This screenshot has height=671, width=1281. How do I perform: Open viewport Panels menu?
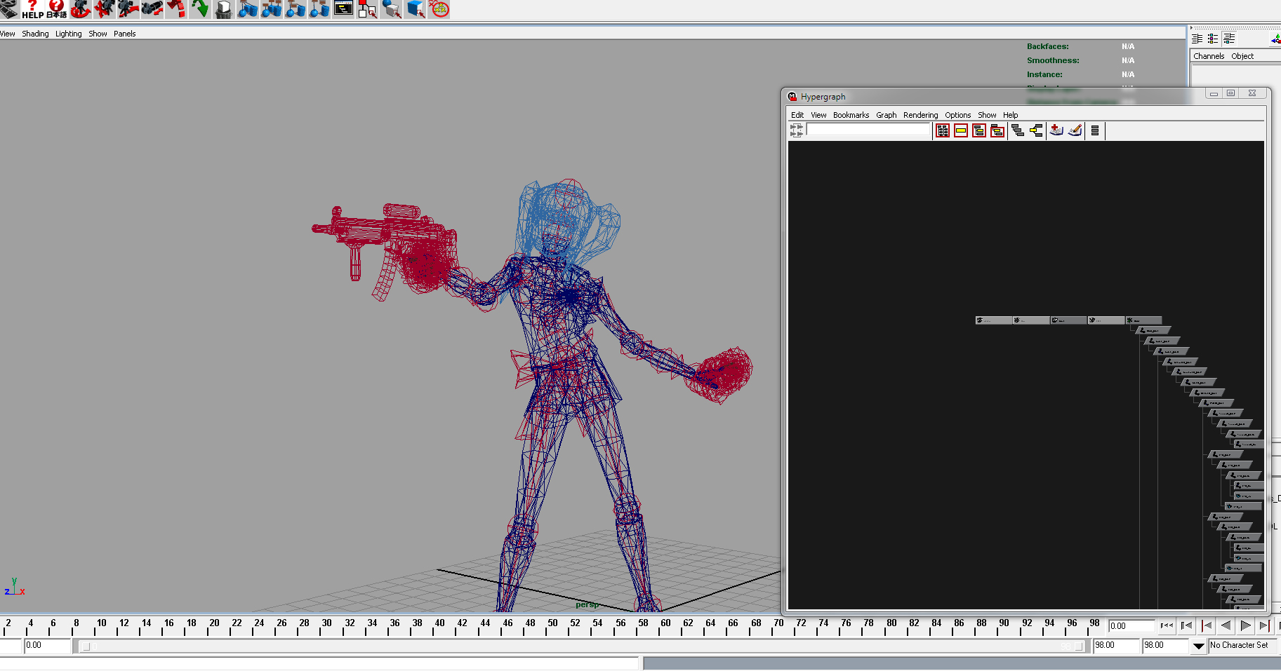click(124, 34)
